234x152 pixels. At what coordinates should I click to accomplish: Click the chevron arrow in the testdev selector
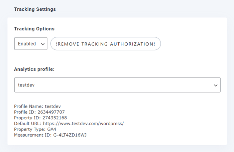[x=216, y=86]
